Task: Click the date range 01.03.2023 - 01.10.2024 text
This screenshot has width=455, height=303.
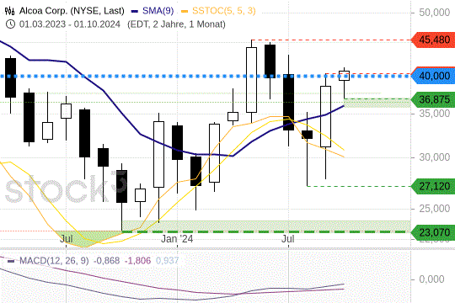Action: pos(70,24)
